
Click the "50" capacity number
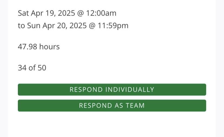(42, 68)
